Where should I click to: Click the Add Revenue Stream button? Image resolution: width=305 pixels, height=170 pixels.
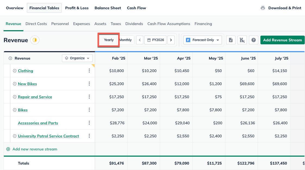(x=282, y=40)
